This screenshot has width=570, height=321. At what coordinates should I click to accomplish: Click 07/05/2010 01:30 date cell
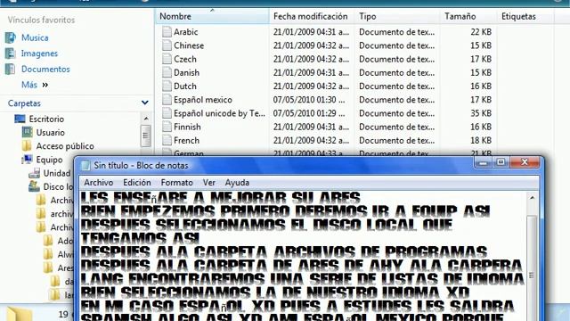[x=309, y=100]
